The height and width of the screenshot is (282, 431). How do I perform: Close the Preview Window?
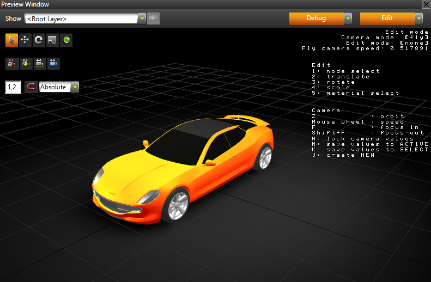[426, 4]
